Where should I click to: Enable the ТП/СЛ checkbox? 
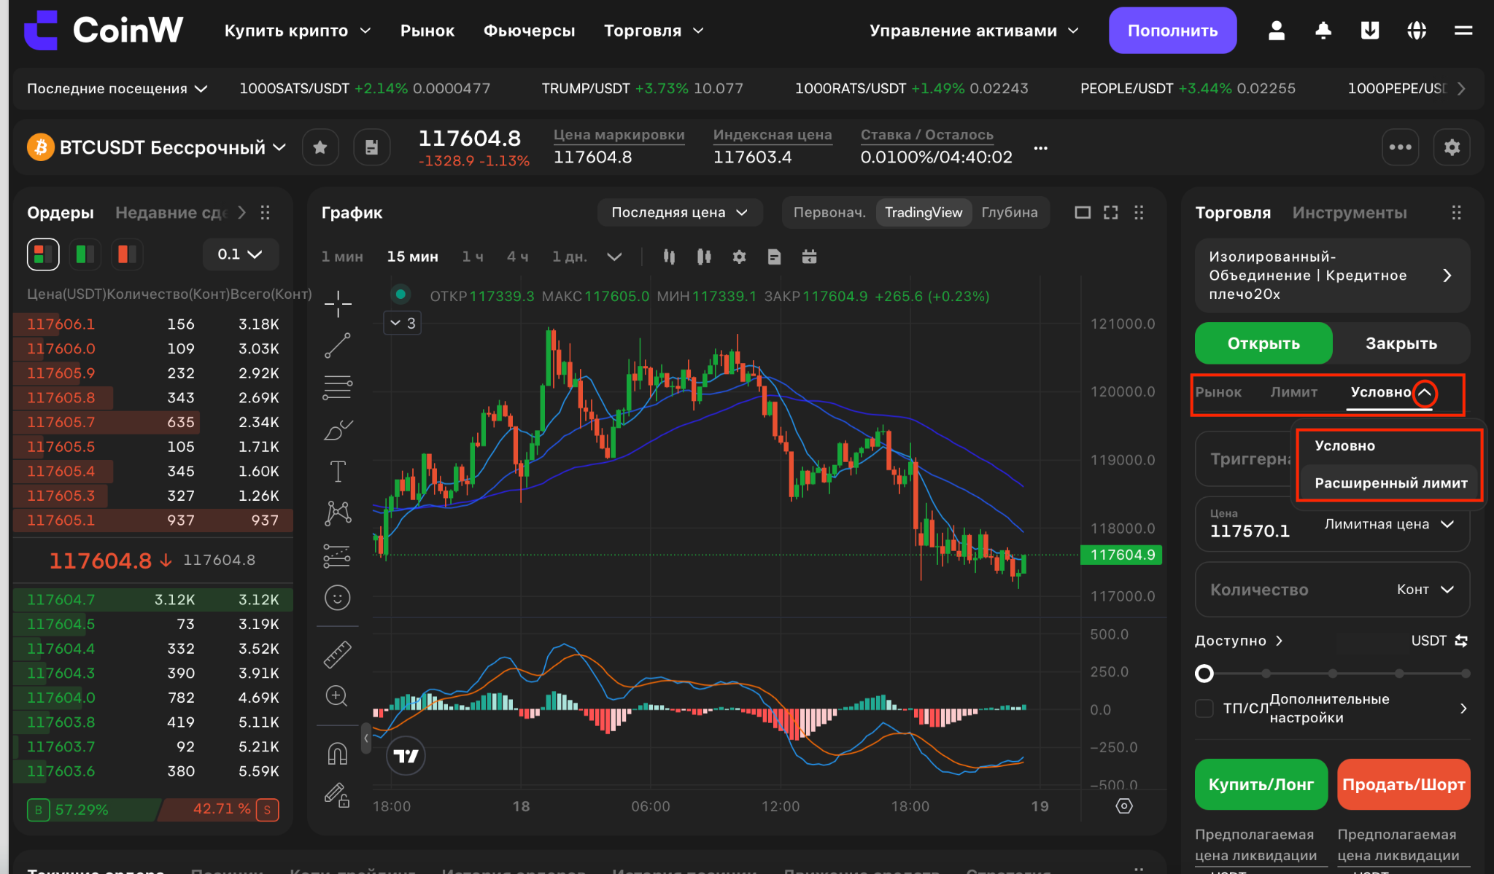[1204, 708]
